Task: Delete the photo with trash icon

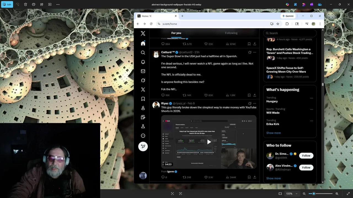Action: [x=25, y=4]
